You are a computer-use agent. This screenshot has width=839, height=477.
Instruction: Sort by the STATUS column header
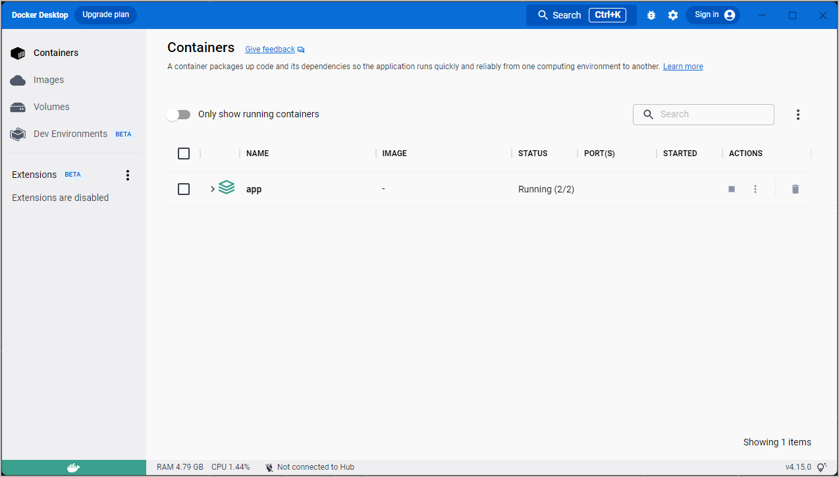(x=533, y=154)
